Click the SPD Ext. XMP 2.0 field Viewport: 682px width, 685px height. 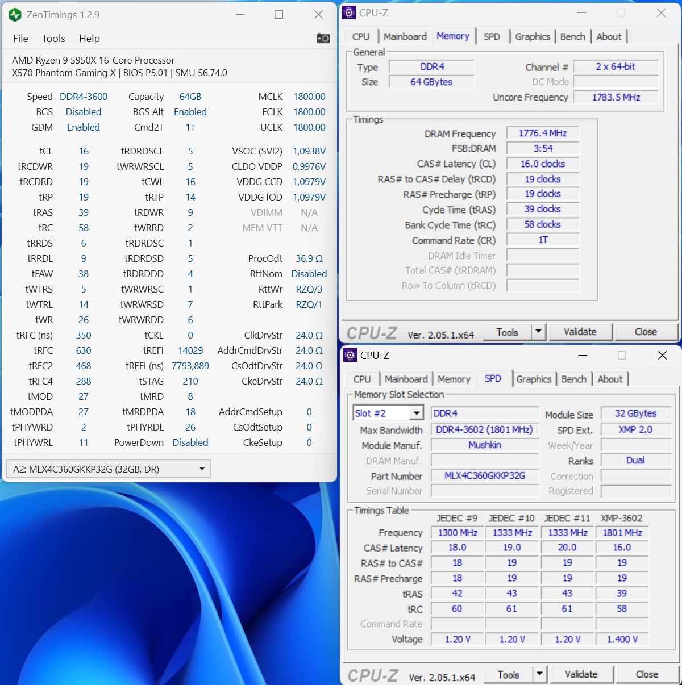[x=635, y=429]
